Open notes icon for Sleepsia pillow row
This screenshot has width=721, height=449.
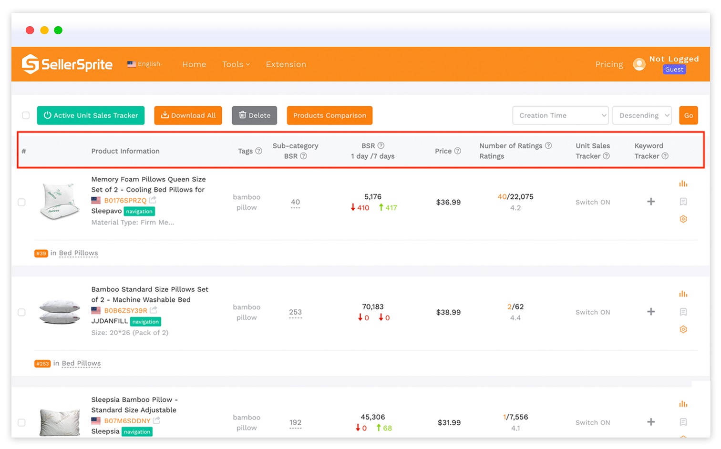[683, 422]
